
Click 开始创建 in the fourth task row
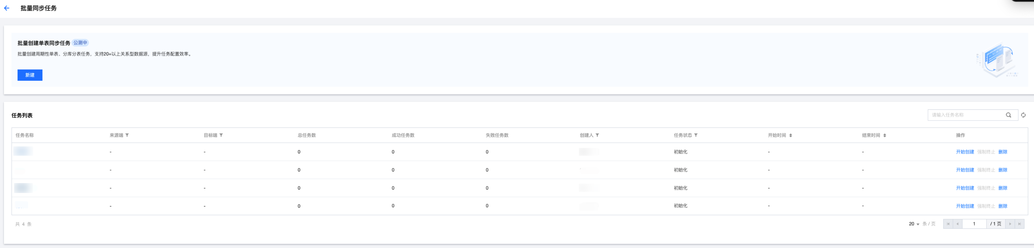pos(965,206)
